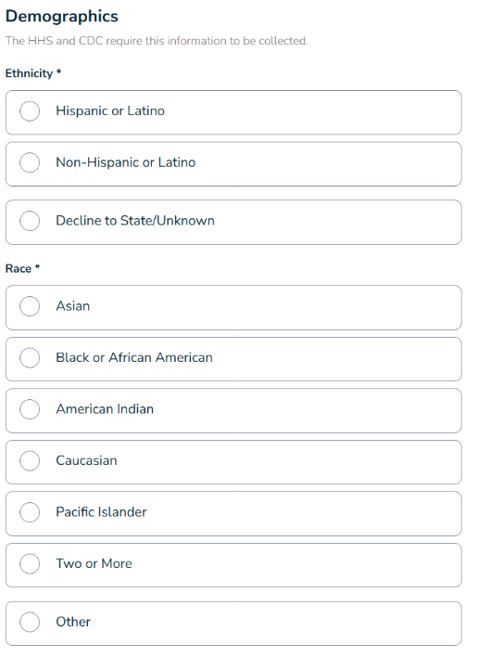
Task: Click the 'Pacific Islander' option text
Action: coord(102,512)
